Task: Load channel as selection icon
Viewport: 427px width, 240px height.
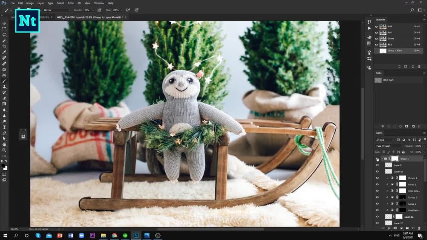Action: point(399,67)
